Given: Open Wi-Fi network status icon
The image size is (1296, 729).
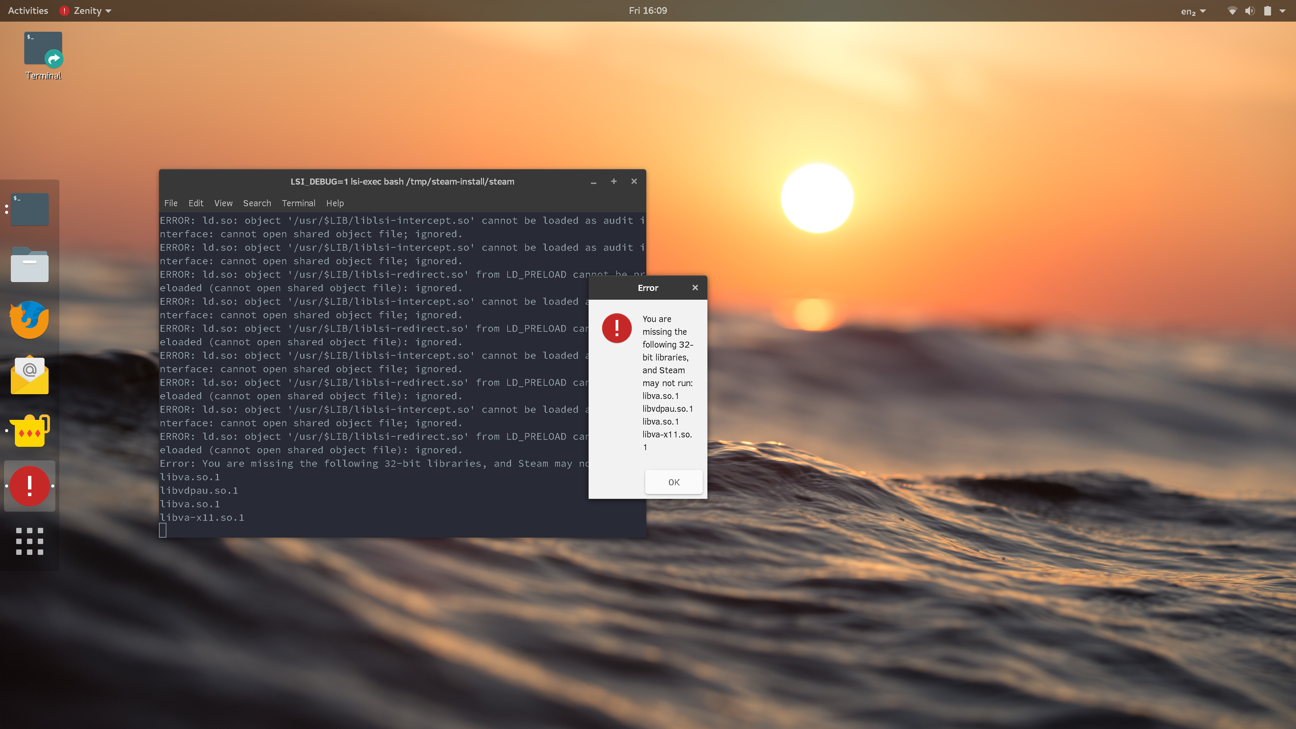Looking at the screenshot, I should click(x=1232, y=10).
